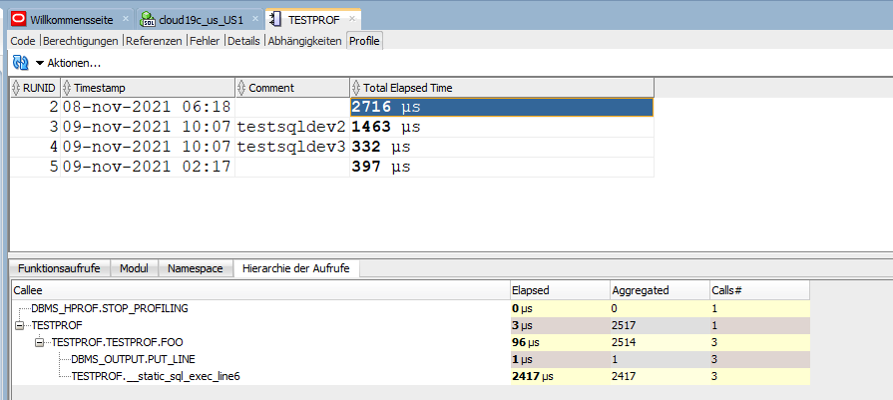Viewport: 893px width, 400px height.
Task: Select the TESTPROF callee row
Action: [57, 325]
